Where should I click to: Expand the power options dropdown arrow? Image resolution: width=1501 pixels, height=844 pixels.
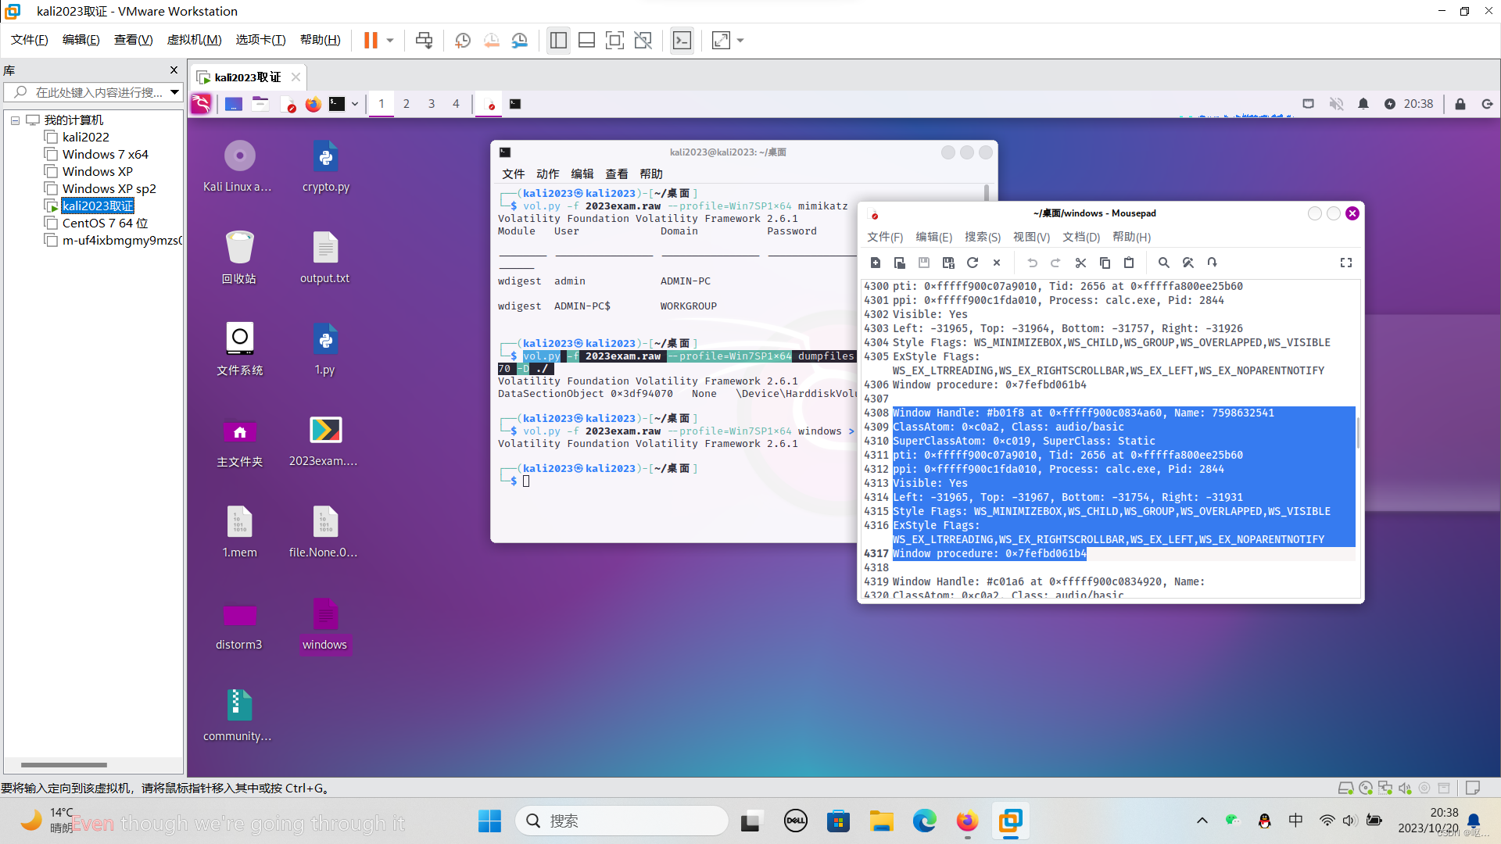(390, 40)
